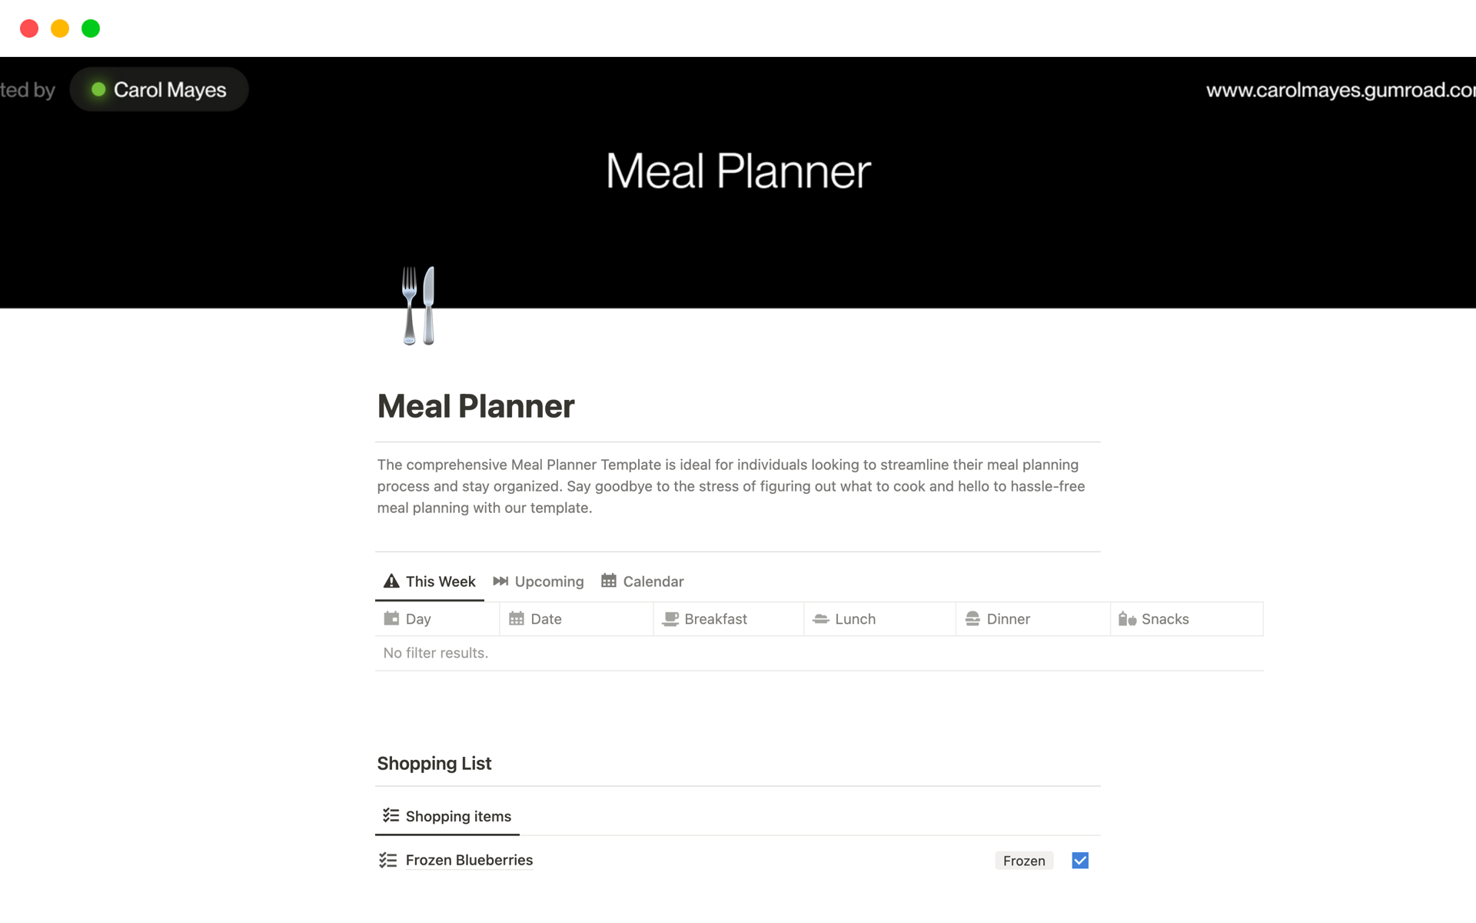
Task: Select the Dinner meal icon
Action: tap(973, 618)
